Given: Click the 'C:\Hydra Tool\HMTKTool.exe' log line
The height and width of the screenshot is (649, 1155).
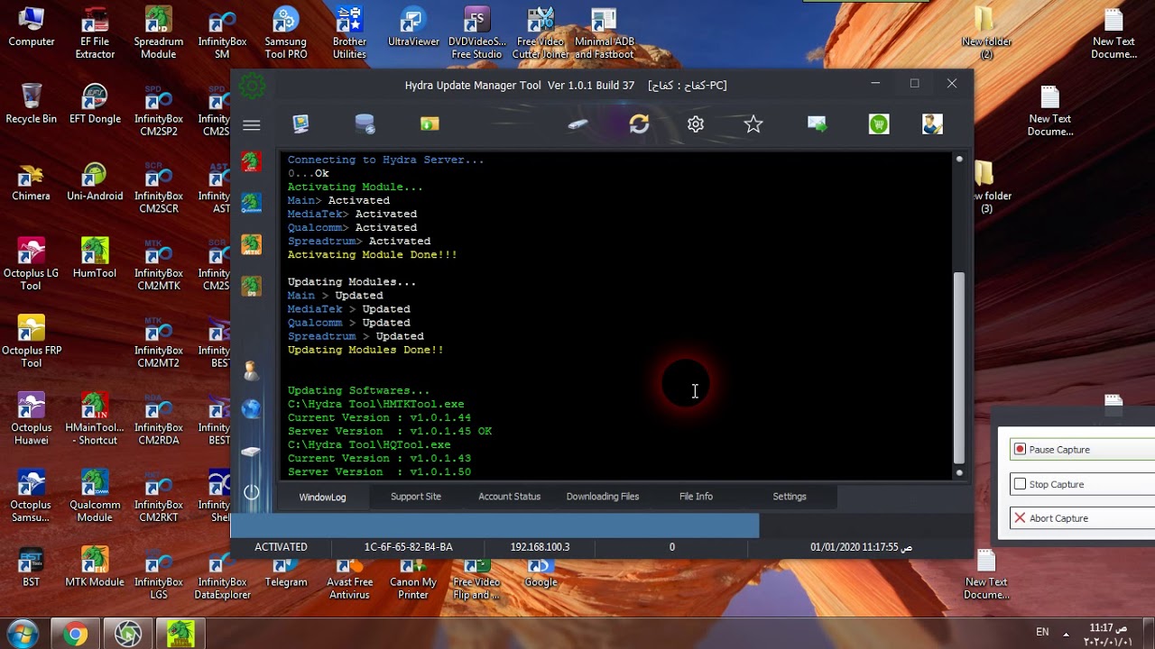Looking at the screenshot, I should (375, 404).
